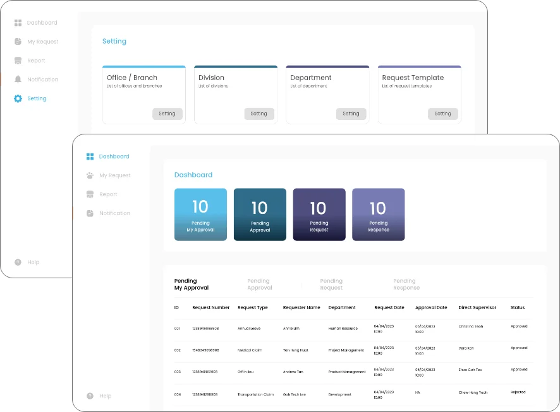Click the Setting gear icon in the sidebar
The image size is (560, 412).
18,98
